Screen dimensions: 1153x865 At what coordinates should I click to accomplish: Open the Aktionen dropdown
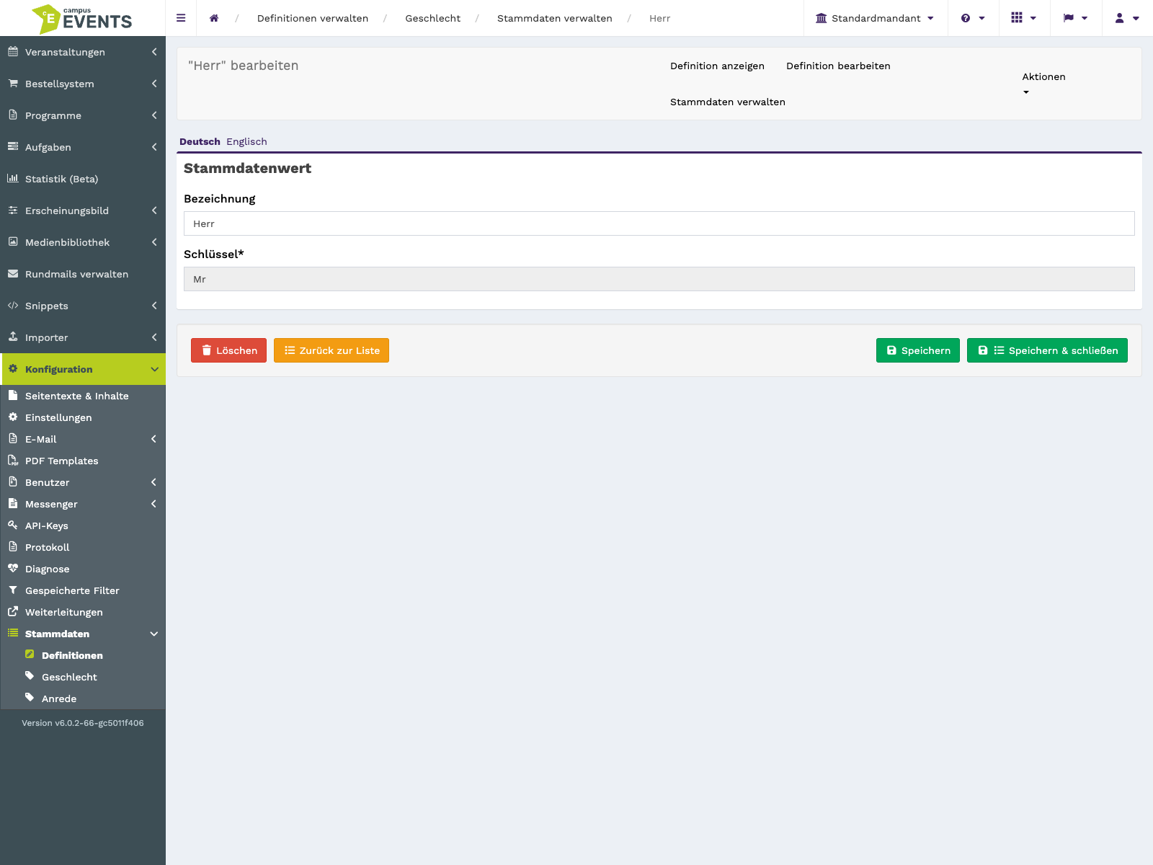point(1043,83)
